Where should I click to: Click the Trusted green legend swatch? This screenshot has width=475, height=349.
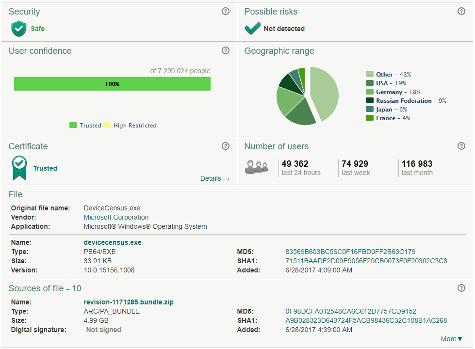click(x=73, y=125)
